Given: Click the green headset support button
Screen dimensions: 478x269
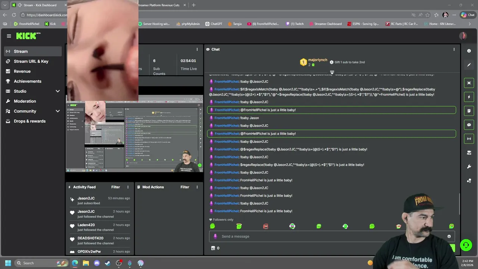Looking at the screenshot, I should [466, 245].
